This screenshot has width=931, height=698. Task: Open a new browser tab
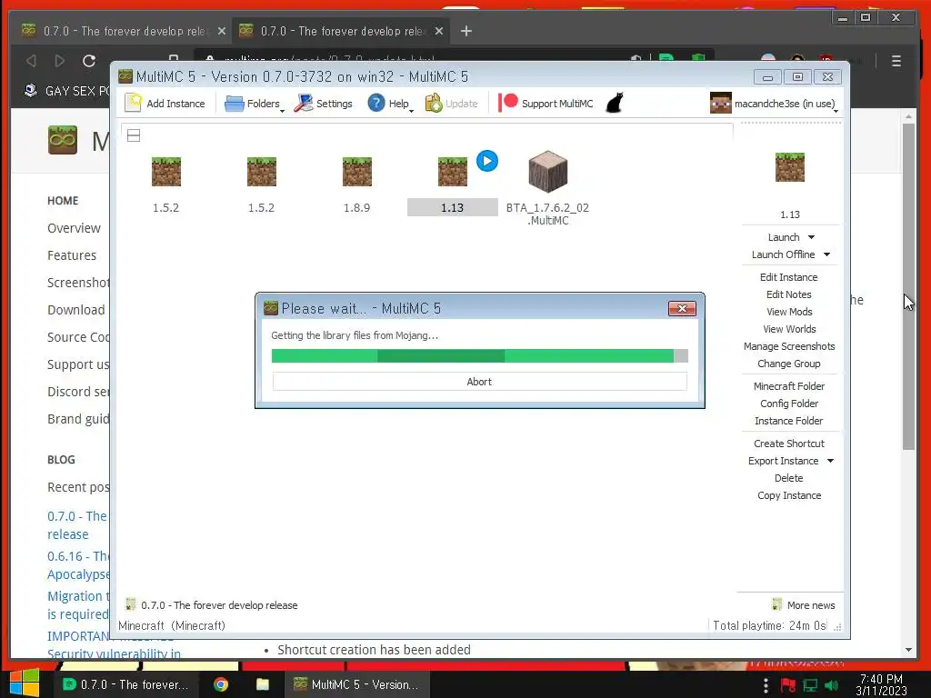click(x=466, y=31)
